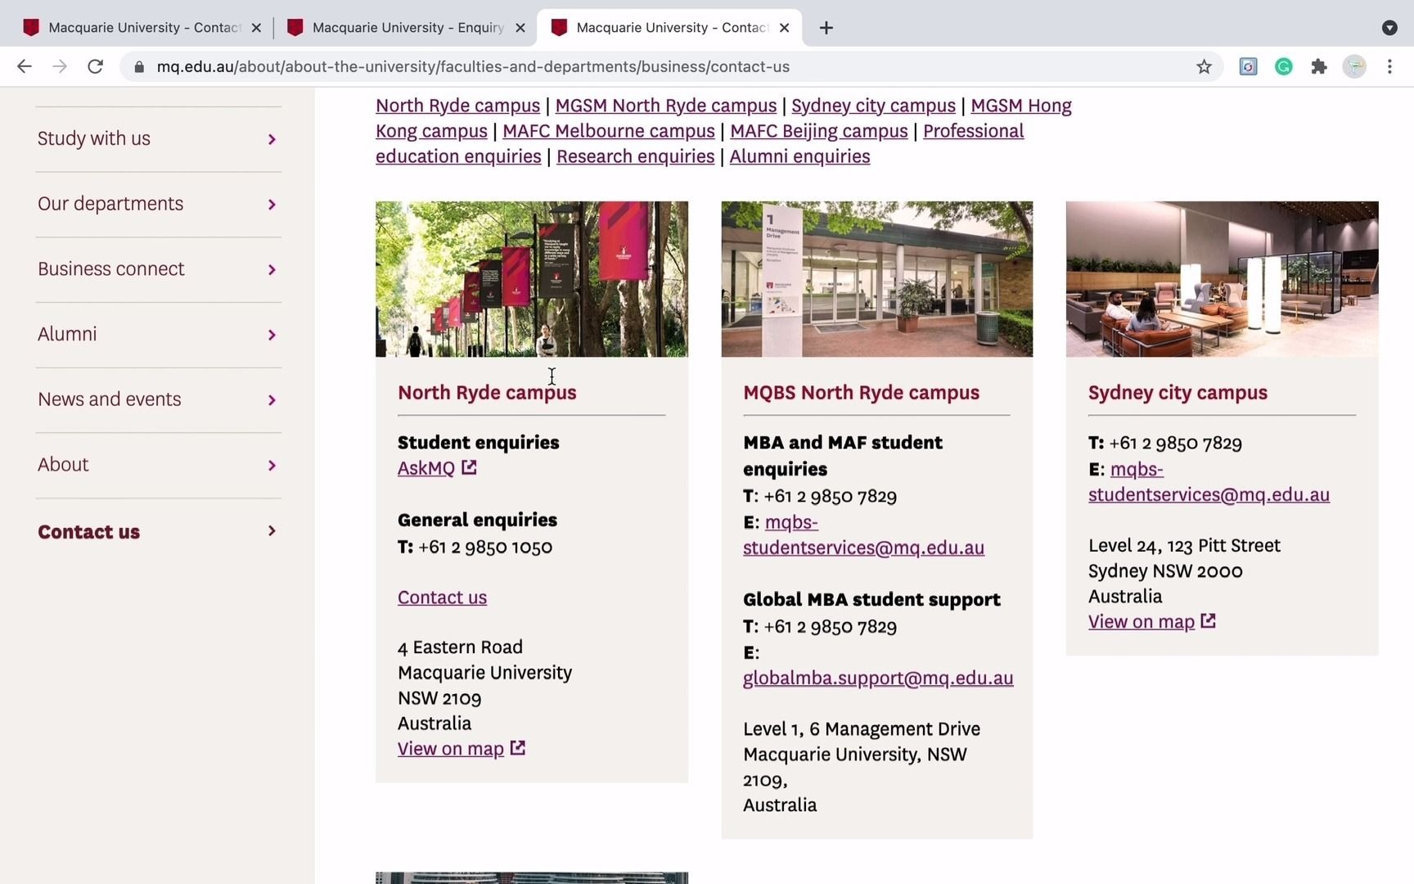Open a new browser tab
This screenshot has width=1414, height=884.
pyautogui.click(x=826, y=28)
